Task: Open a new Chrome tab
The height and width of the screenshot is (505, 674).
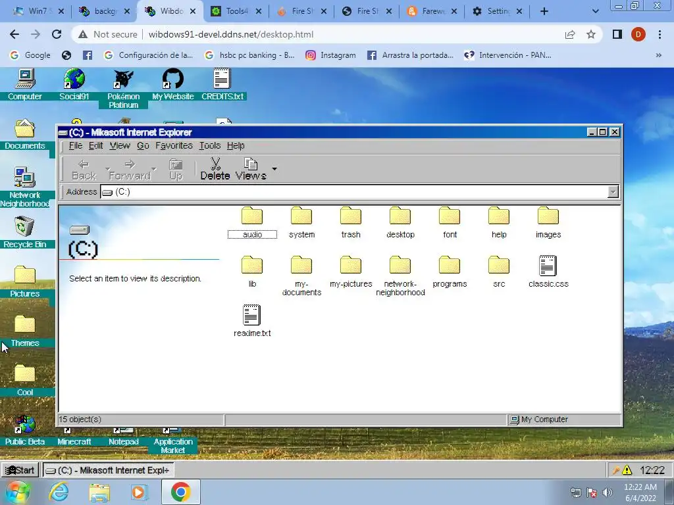Action: [544, 11]
